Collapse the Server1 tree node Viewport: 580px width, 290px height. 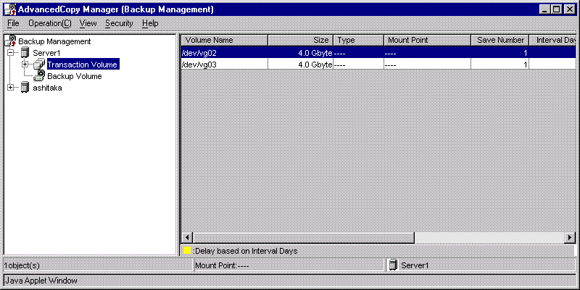coord(10,53)
